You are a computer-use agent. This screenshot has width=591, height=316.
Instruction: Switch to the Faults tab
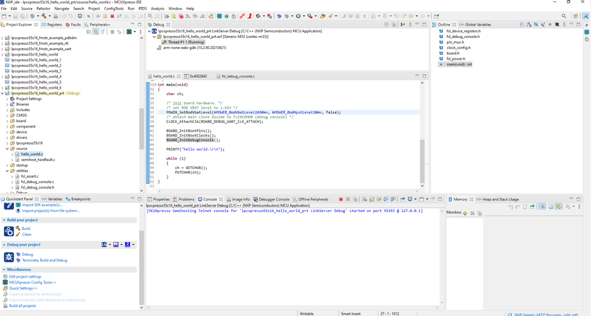[x=73, y=24]
